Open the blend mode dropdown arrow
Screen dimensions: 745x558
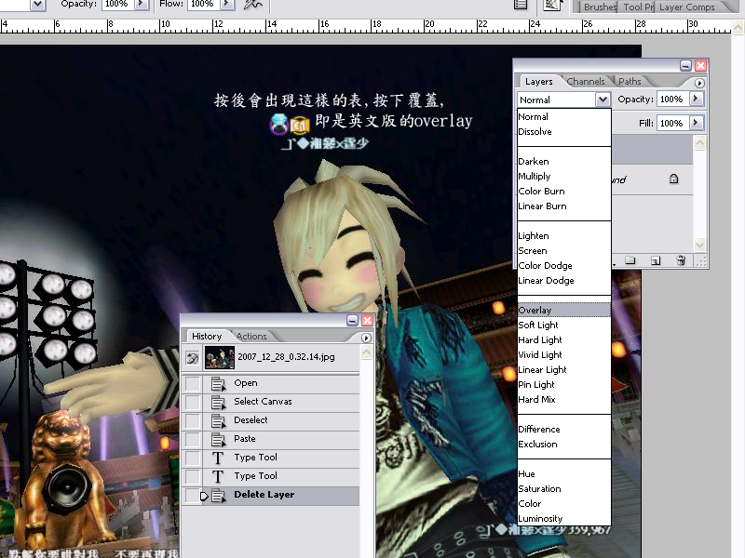pyautogui.click(x=603, y=100)
